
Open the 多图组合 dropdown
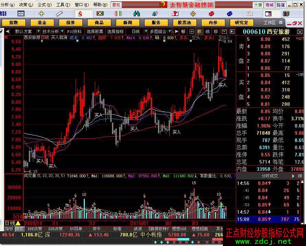point(158,31)
